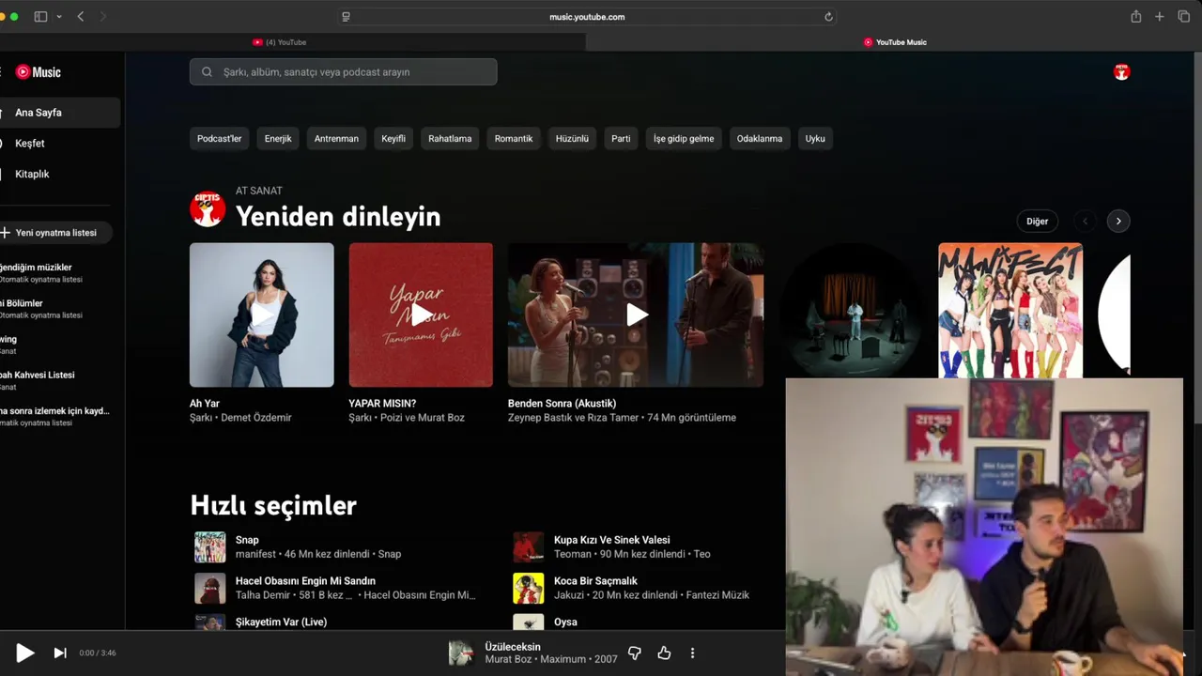
Task: Play the current song Üzüleceksin
Action: point(25,653)
